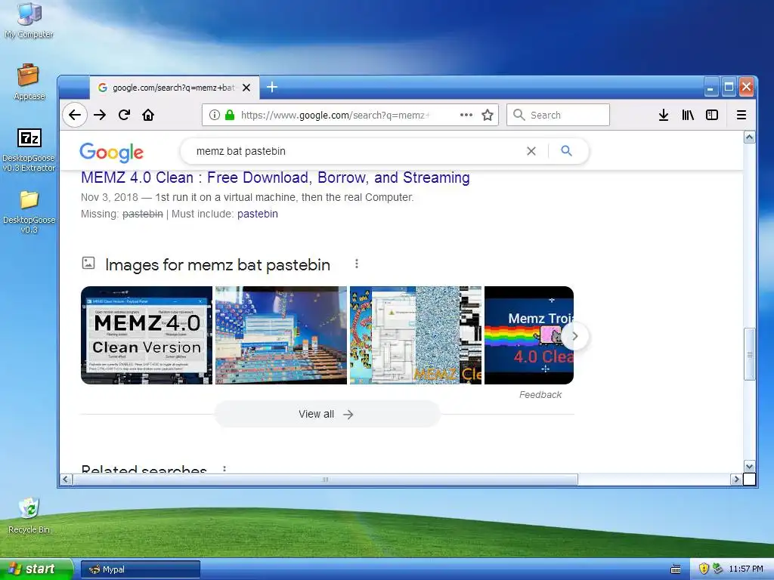This screenshot has width=774, height=580.
Task: Reload the current page
Action: (125, 115)
